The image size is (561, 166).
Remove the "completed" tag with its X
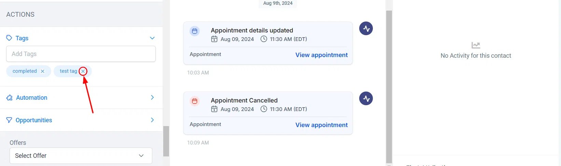point(43,71)
